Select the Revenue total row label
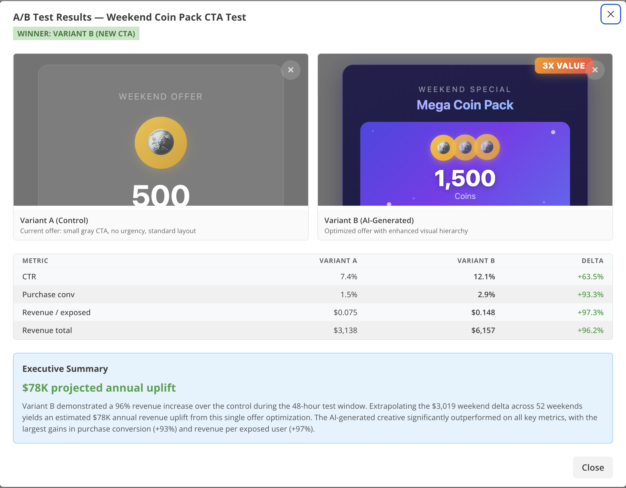 [x=47, y=330]
